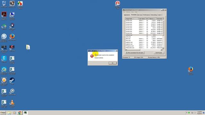Select the Firefox icon at right edge of desktop
205x115 pixels.
click(x=191, y=71)
